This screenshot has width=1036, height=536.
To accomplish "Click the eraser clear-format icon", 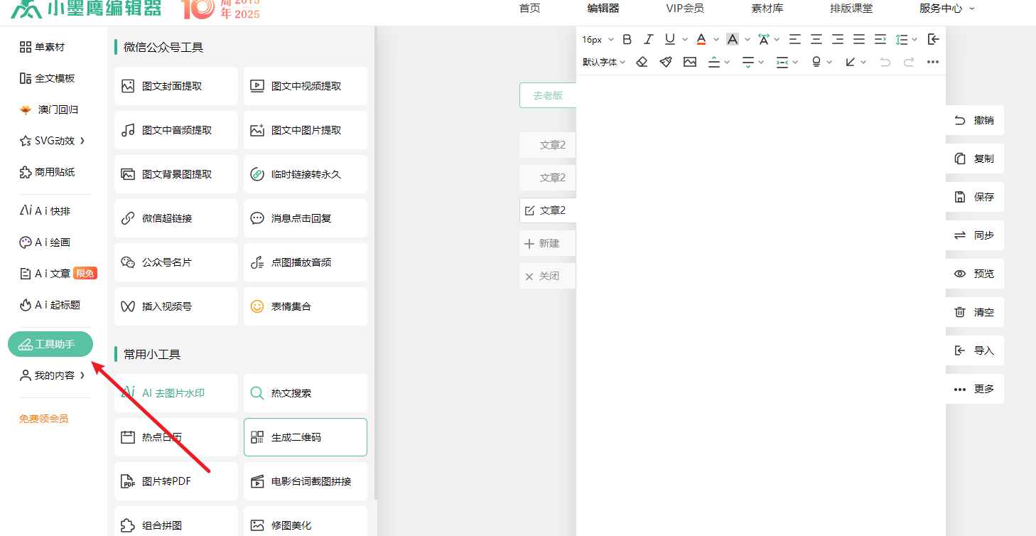I will click(x=642, y=62).
